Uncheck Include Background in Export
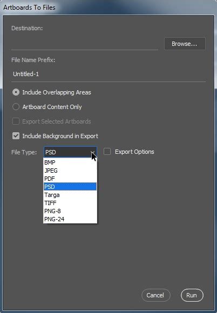 point(16,136)
